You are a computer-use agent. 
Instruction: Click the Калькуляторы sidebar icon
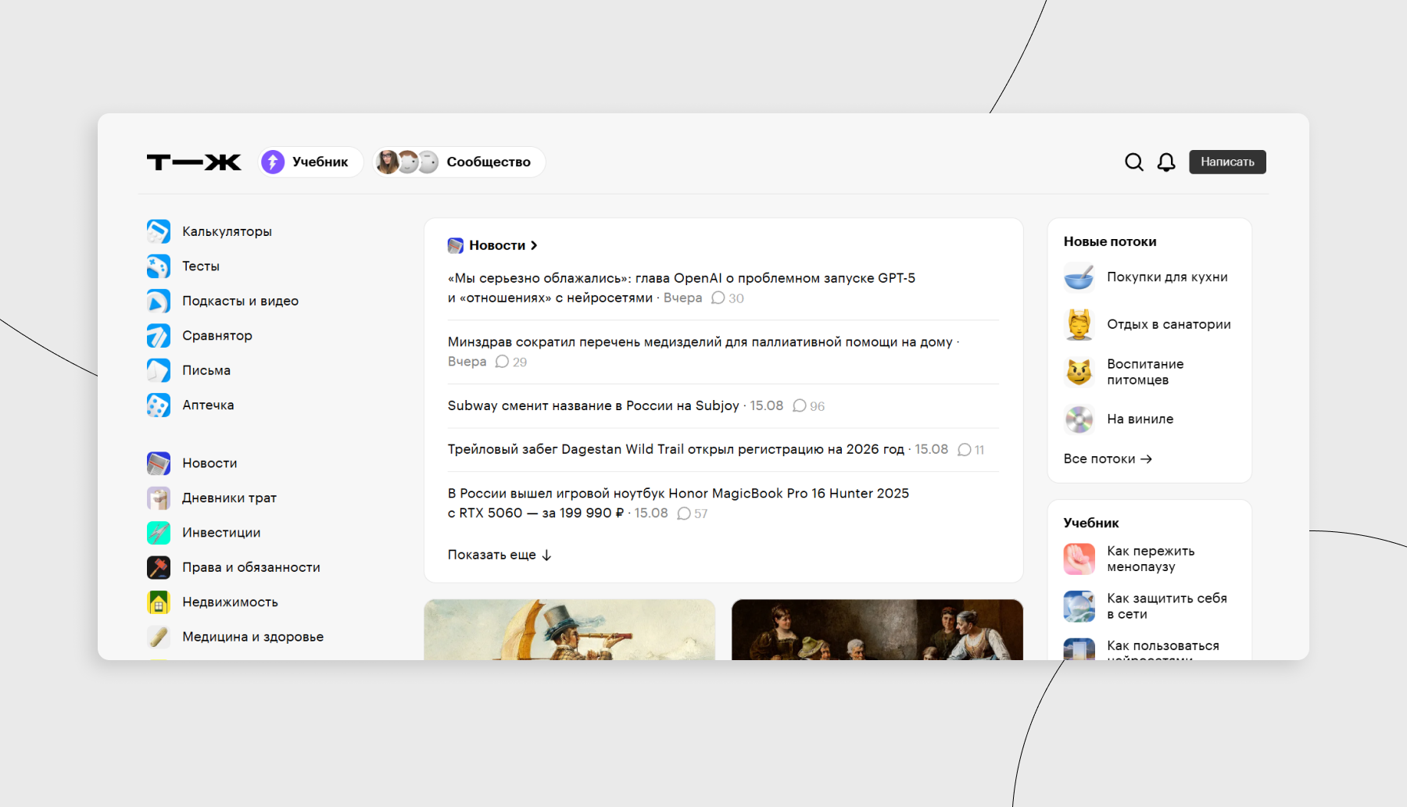[x=159, y=231]
